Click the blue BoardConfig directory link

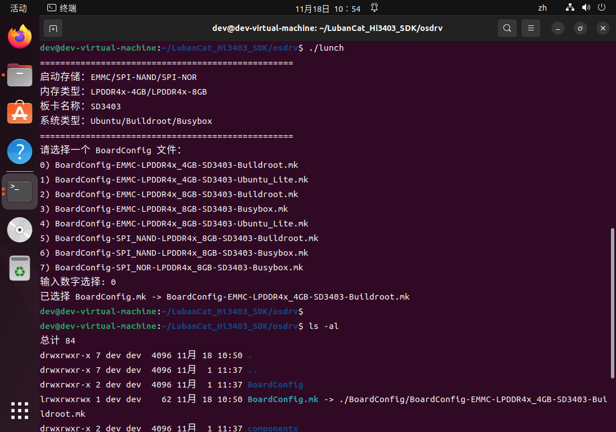[x=275, y=384]
